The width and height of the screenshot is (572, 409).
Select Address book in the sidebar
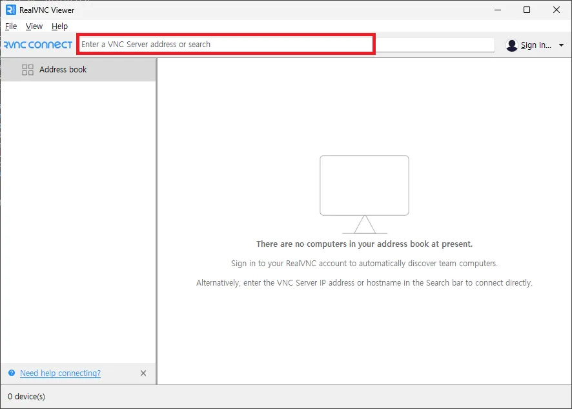(x=63, y=69)
